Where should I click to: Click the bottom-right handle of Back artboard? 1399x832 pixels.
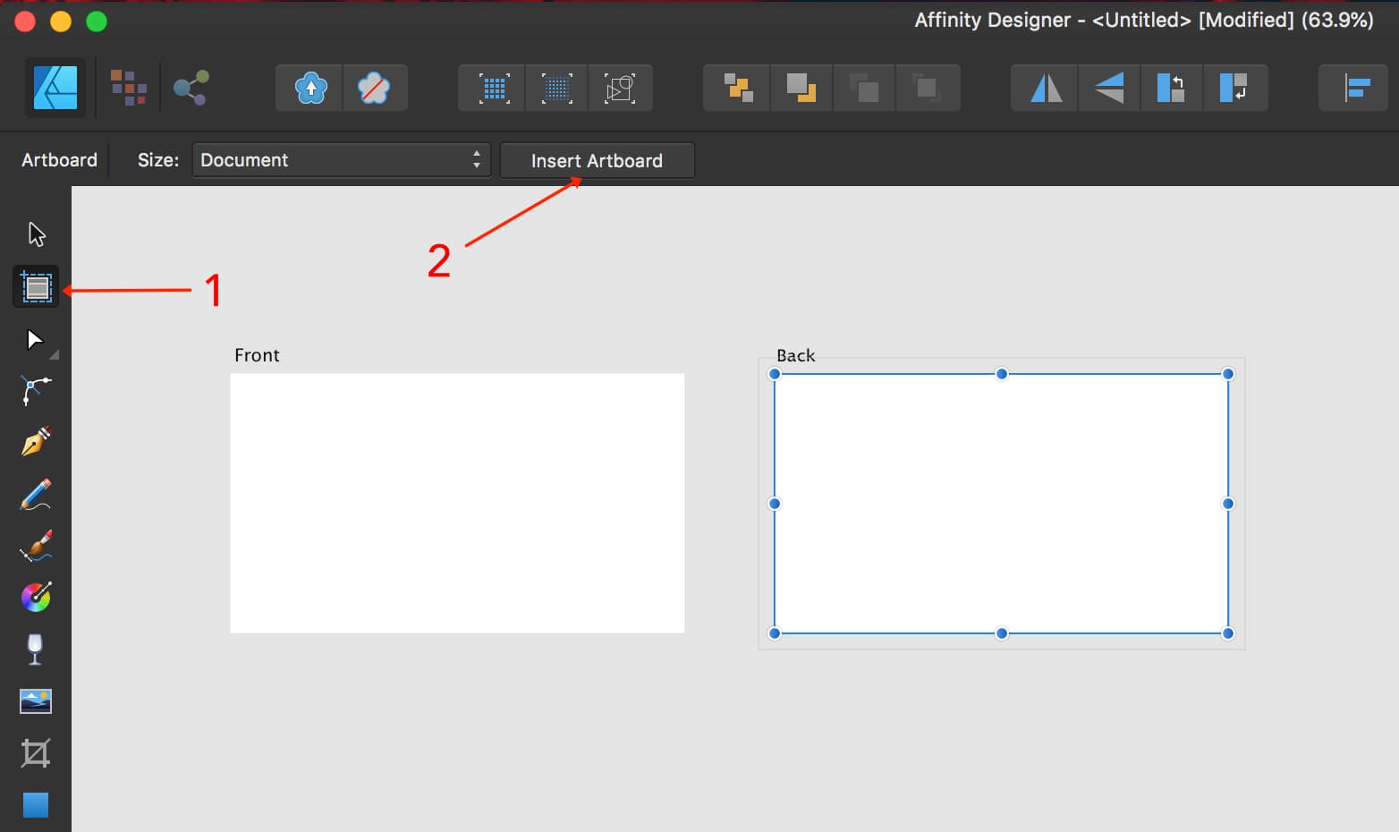(x=1228, y=633)
